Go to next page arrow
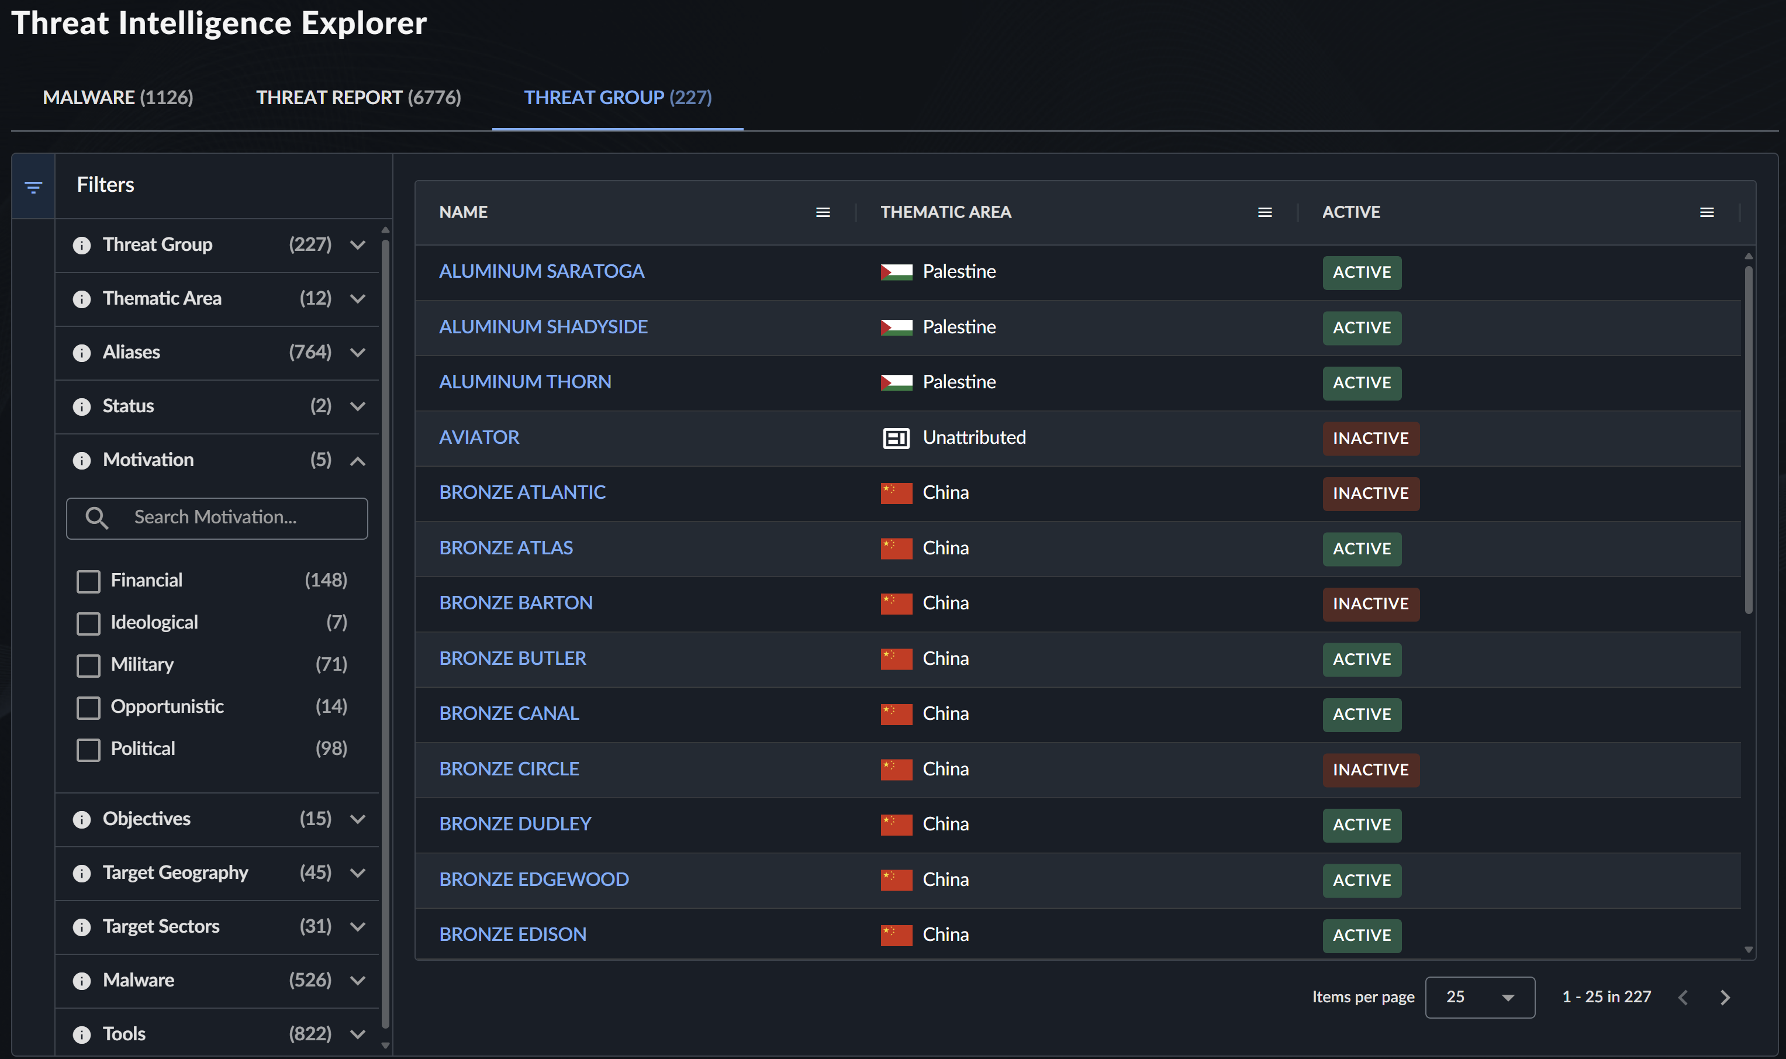The width and height of the screenshot is (1786, 1059). pos(1725,997)
